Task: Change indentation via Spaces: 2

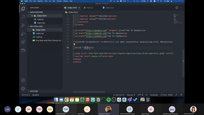Action: [131, 95]
